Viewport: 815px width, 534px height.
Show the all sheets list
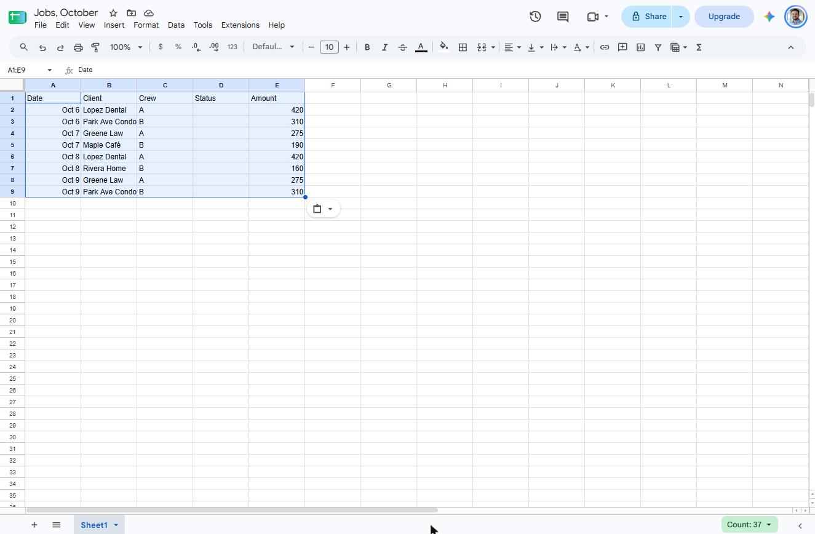coord(57,525)
